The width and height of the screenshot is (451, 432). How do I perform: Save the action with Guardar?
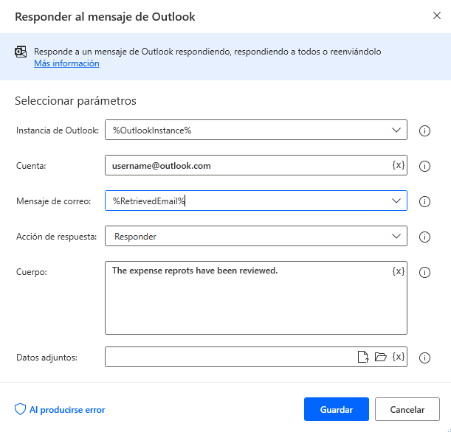(x=337, y=409)
